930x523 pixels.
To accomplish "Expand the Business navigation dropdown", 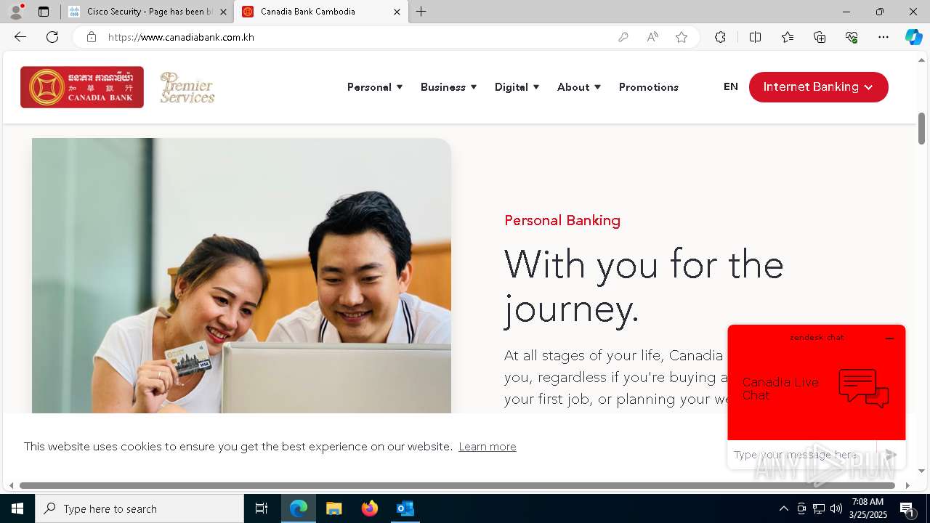I will coord(448,87).
